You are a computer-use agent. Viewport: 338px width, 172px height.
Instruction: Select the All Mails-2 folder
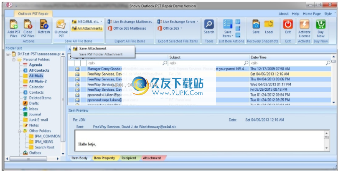coord(38,81)
